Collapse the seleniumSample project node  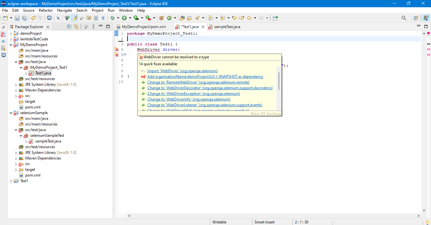pos(11,113)
